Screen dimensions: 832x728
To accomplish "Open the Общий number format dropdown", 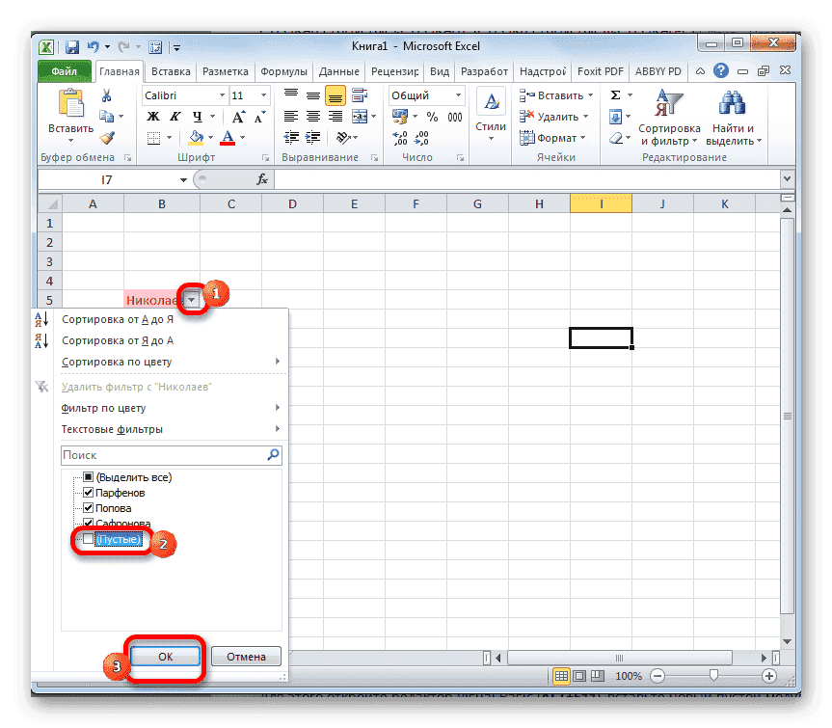I will pyautogui.click(x=456, y=94).
